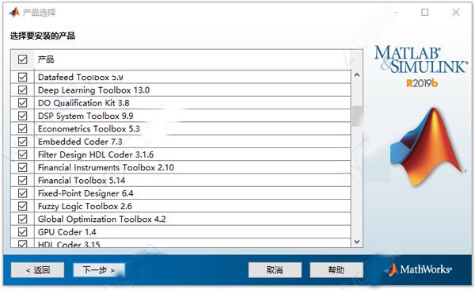This screenshot has height=290, width=475.
Task: Toggle the select-all 产品 header checkbox
Action: 22,59
